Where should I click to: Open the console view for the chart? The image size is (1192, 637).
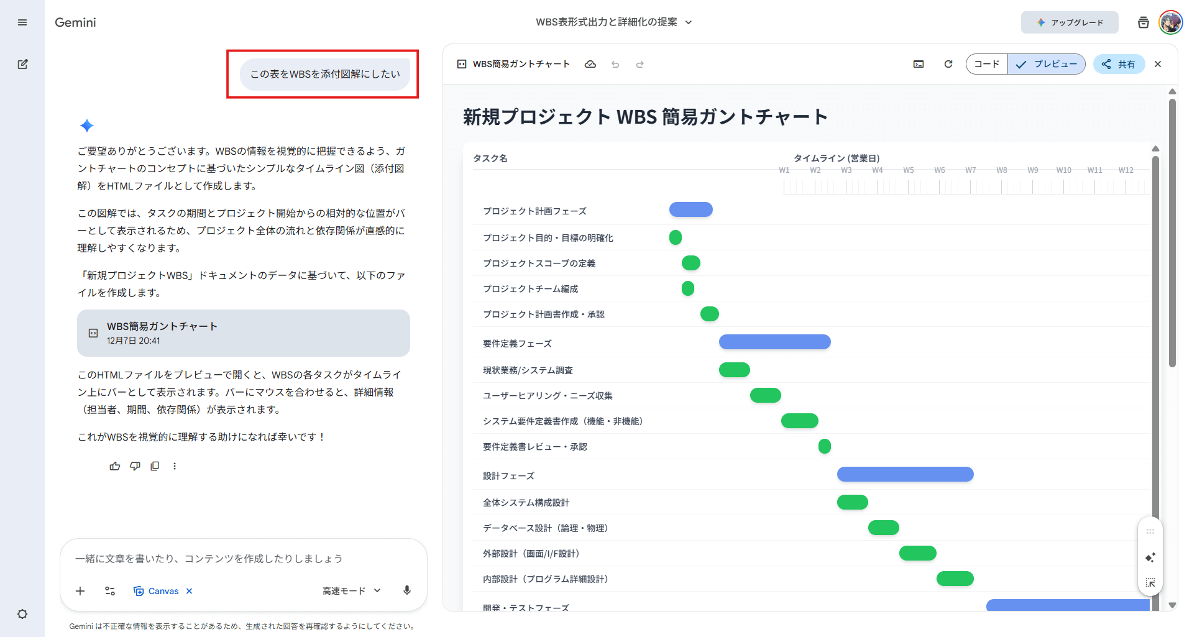pos(918,64)
